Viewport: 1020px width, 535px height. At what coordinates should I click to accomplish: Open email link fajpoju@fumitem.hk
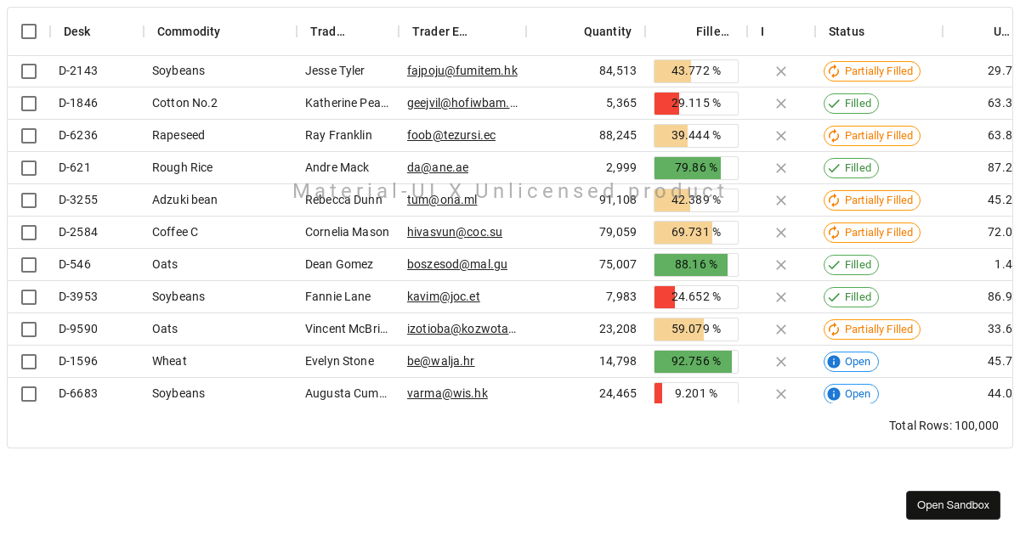pyautogui.click(x=462, y=71)
